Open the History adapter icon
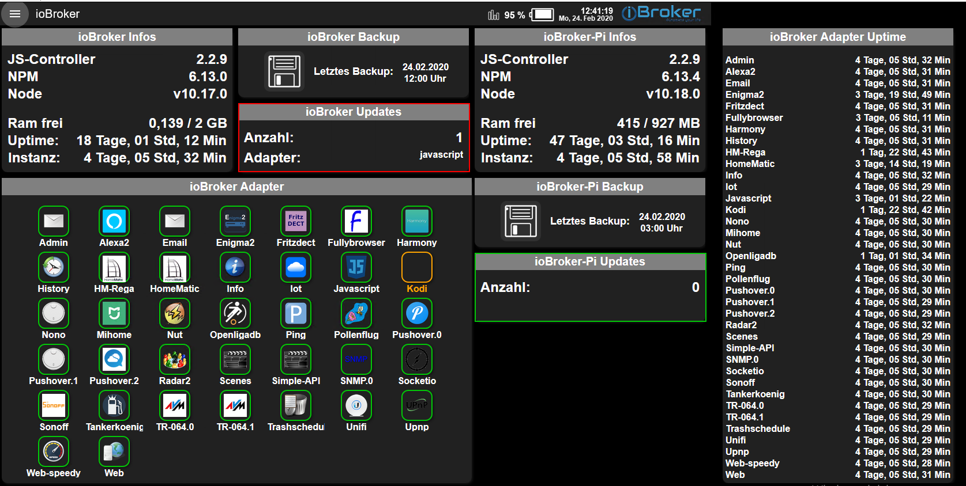Image resolution: width=966 pixels, height=486 pixels. point(54,267)
